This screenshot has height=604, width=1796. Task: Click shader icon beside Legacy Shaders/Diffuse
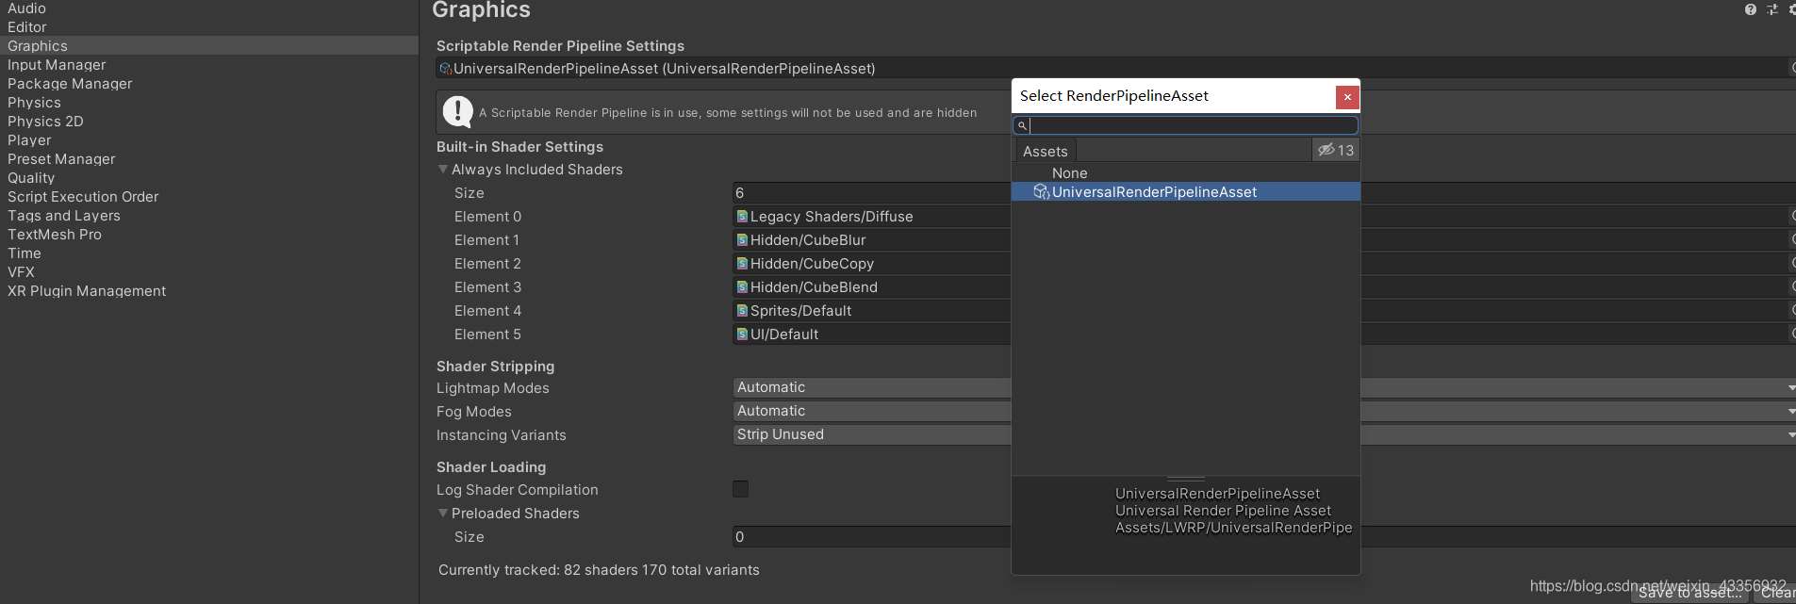742,217
